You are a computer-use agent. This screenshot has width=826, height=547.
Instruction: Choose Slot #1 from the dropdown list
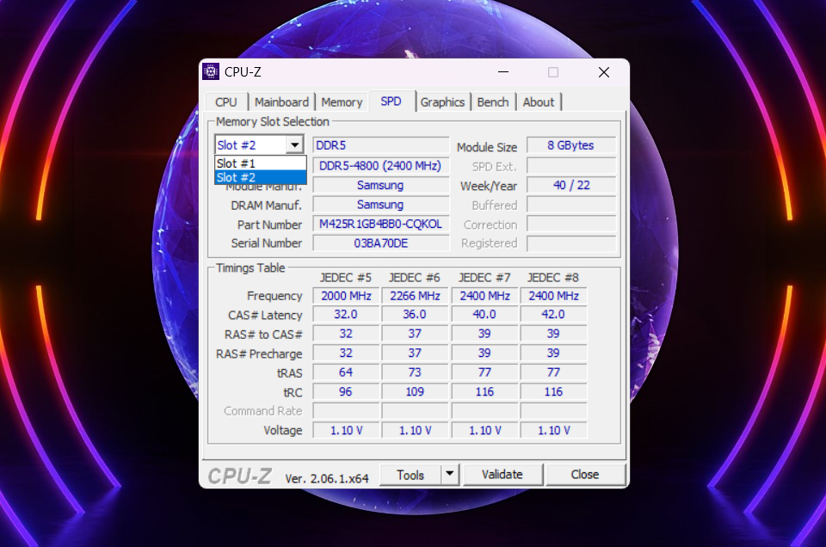tap(260, 163)
